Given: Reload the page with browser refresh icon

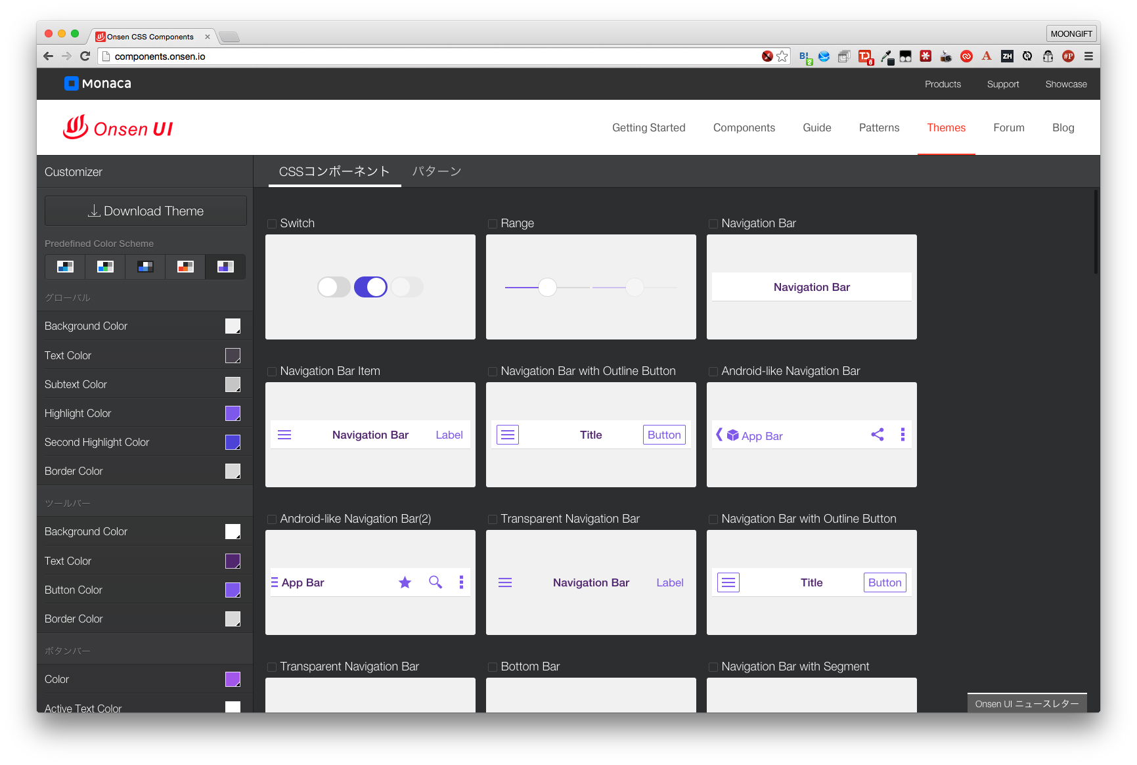Looking at the screenshot, I should tap(85, 56).
